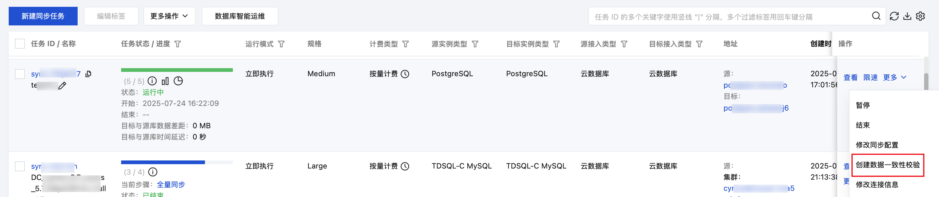Open 数据库智能运维 button
939x197 pixels.
(x=239, y=16)
